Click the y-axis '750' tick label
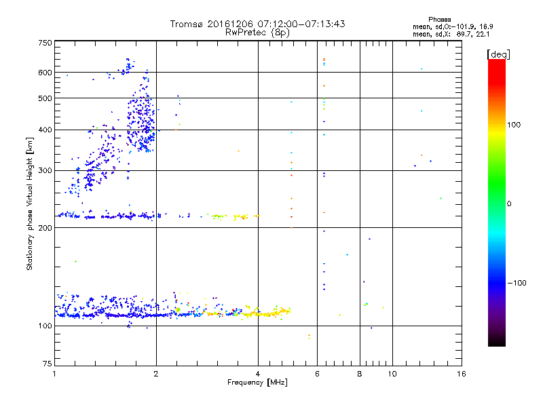Screen dimensions: 543x407 [x=45, y=43]
